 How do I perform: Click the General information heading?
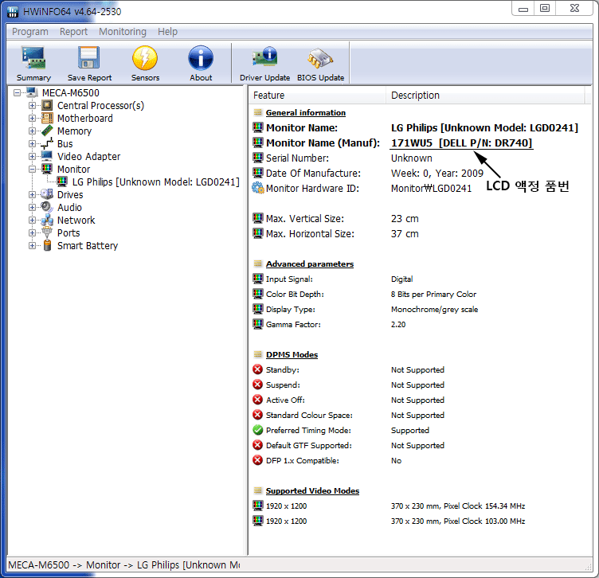[x=306, y=112]
